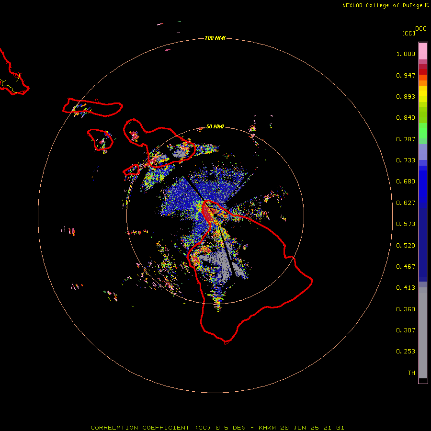Click the 0.733 color scale value
The height and width of the screenshot is (431, 431).
click(406, 160)
